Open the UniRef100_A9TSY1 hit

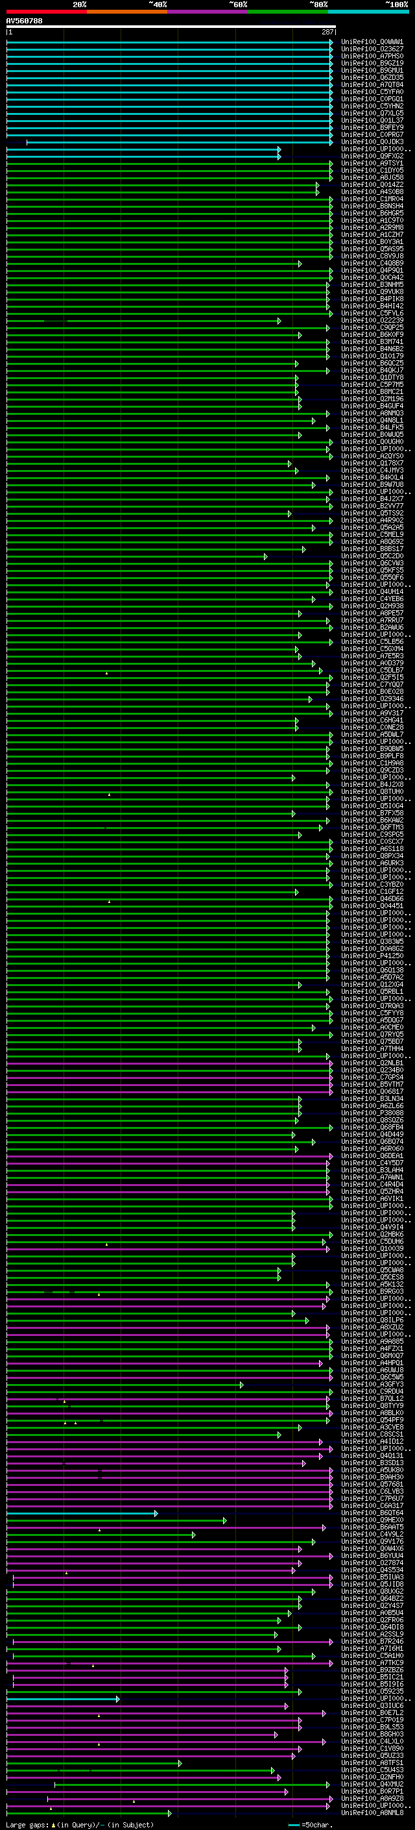point(372,164)
